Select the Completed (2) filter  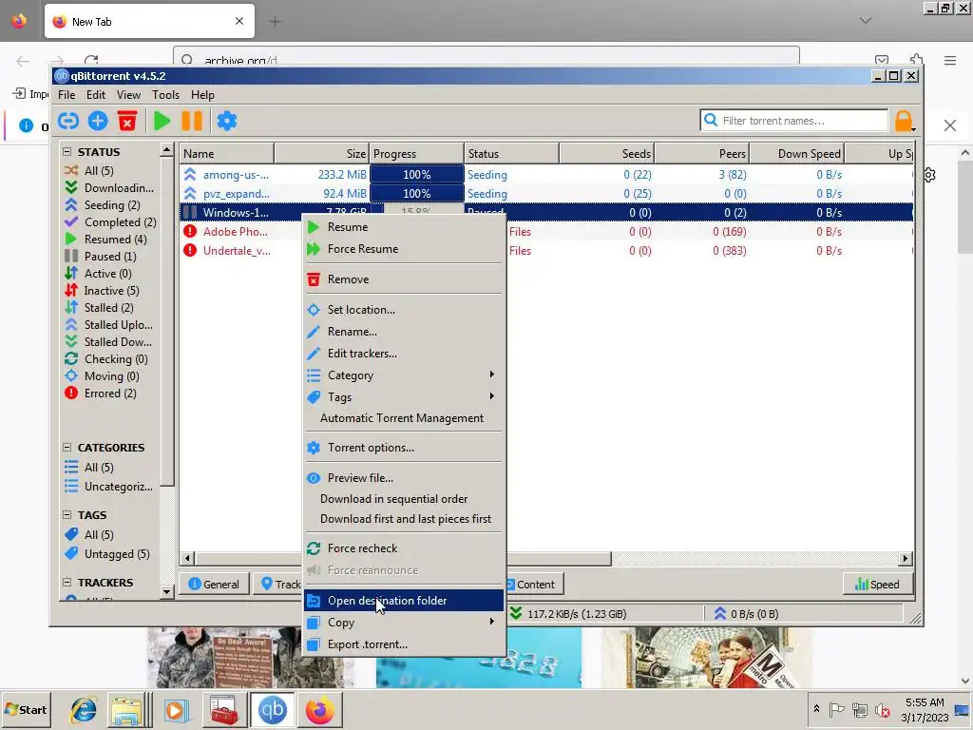[x=110, y=221]
